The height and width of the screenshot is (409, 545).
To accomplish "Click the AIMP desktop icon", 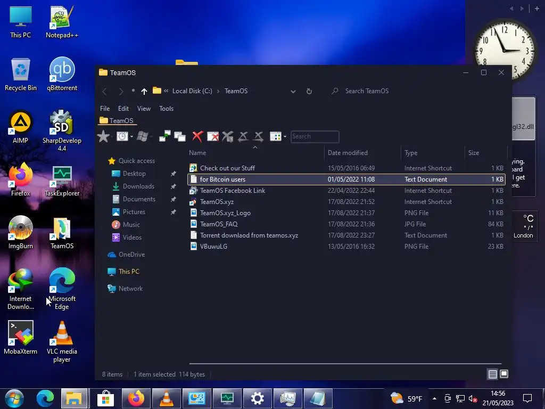I will click(x=21, y=127).
